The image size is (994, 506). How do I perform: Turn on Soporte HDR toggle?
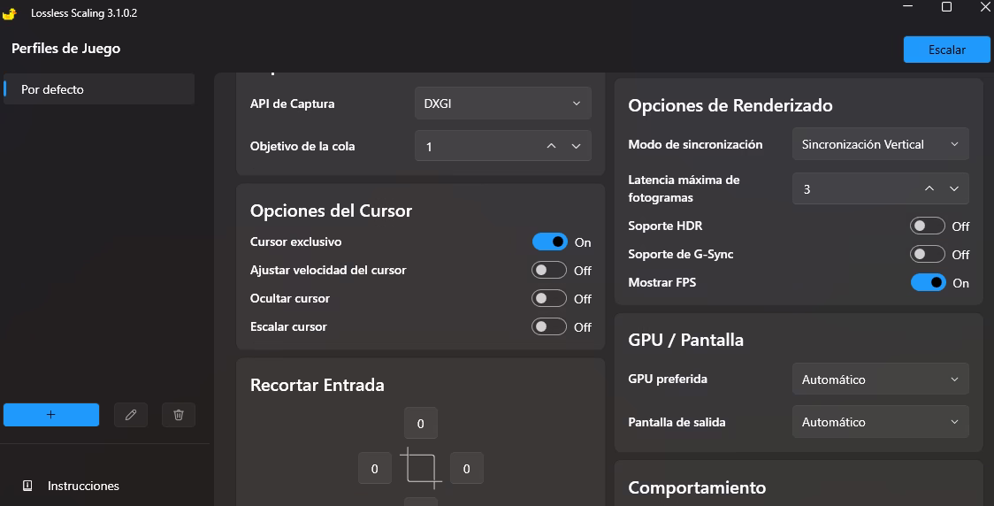tap(928, 226)
